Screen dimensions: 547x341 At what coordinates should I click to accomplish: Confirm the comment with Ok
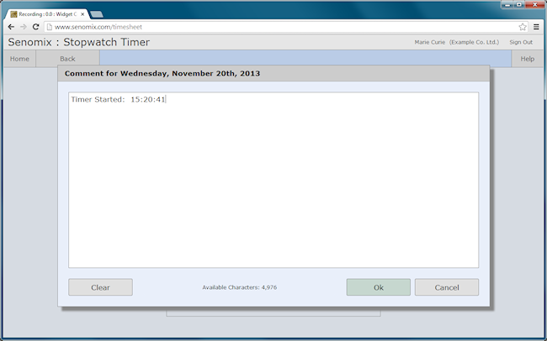point(379,287)
